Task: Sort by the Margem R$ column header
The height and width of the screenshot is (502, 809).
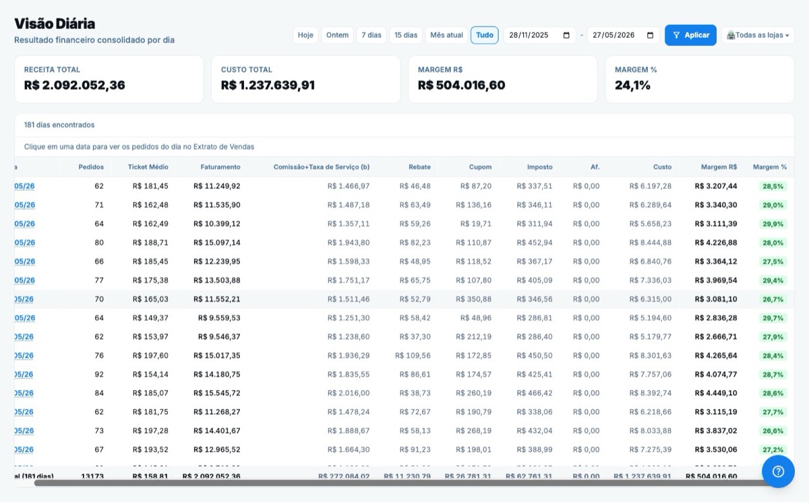Action: point(719,167)
